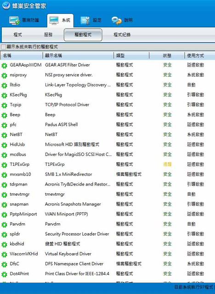Click the gear icon for Beep
215x294 pixels.
click(x=4, y=115)
